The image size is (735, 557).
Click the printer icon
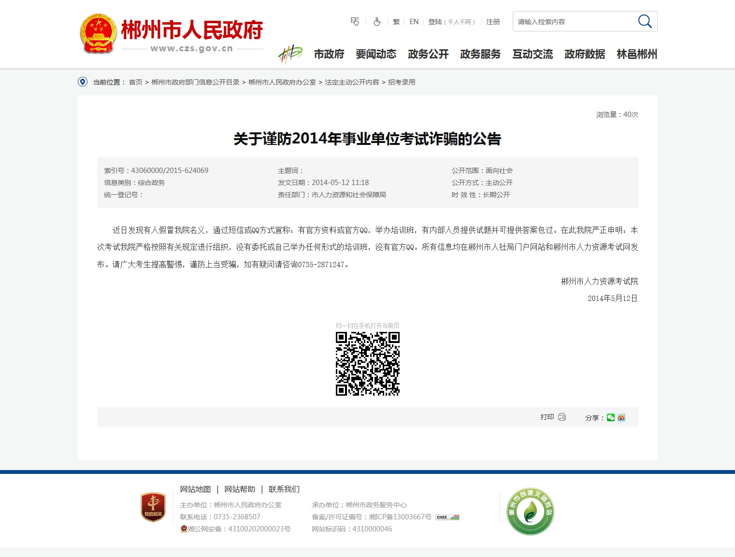[x=562, y=417]
